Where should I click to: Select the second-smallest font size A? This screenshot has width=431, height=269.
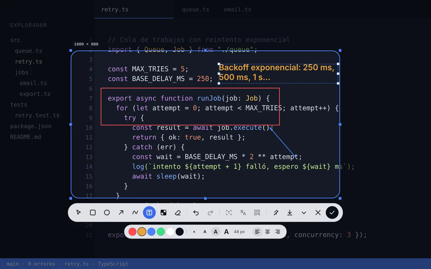click(x=205, y=232)
